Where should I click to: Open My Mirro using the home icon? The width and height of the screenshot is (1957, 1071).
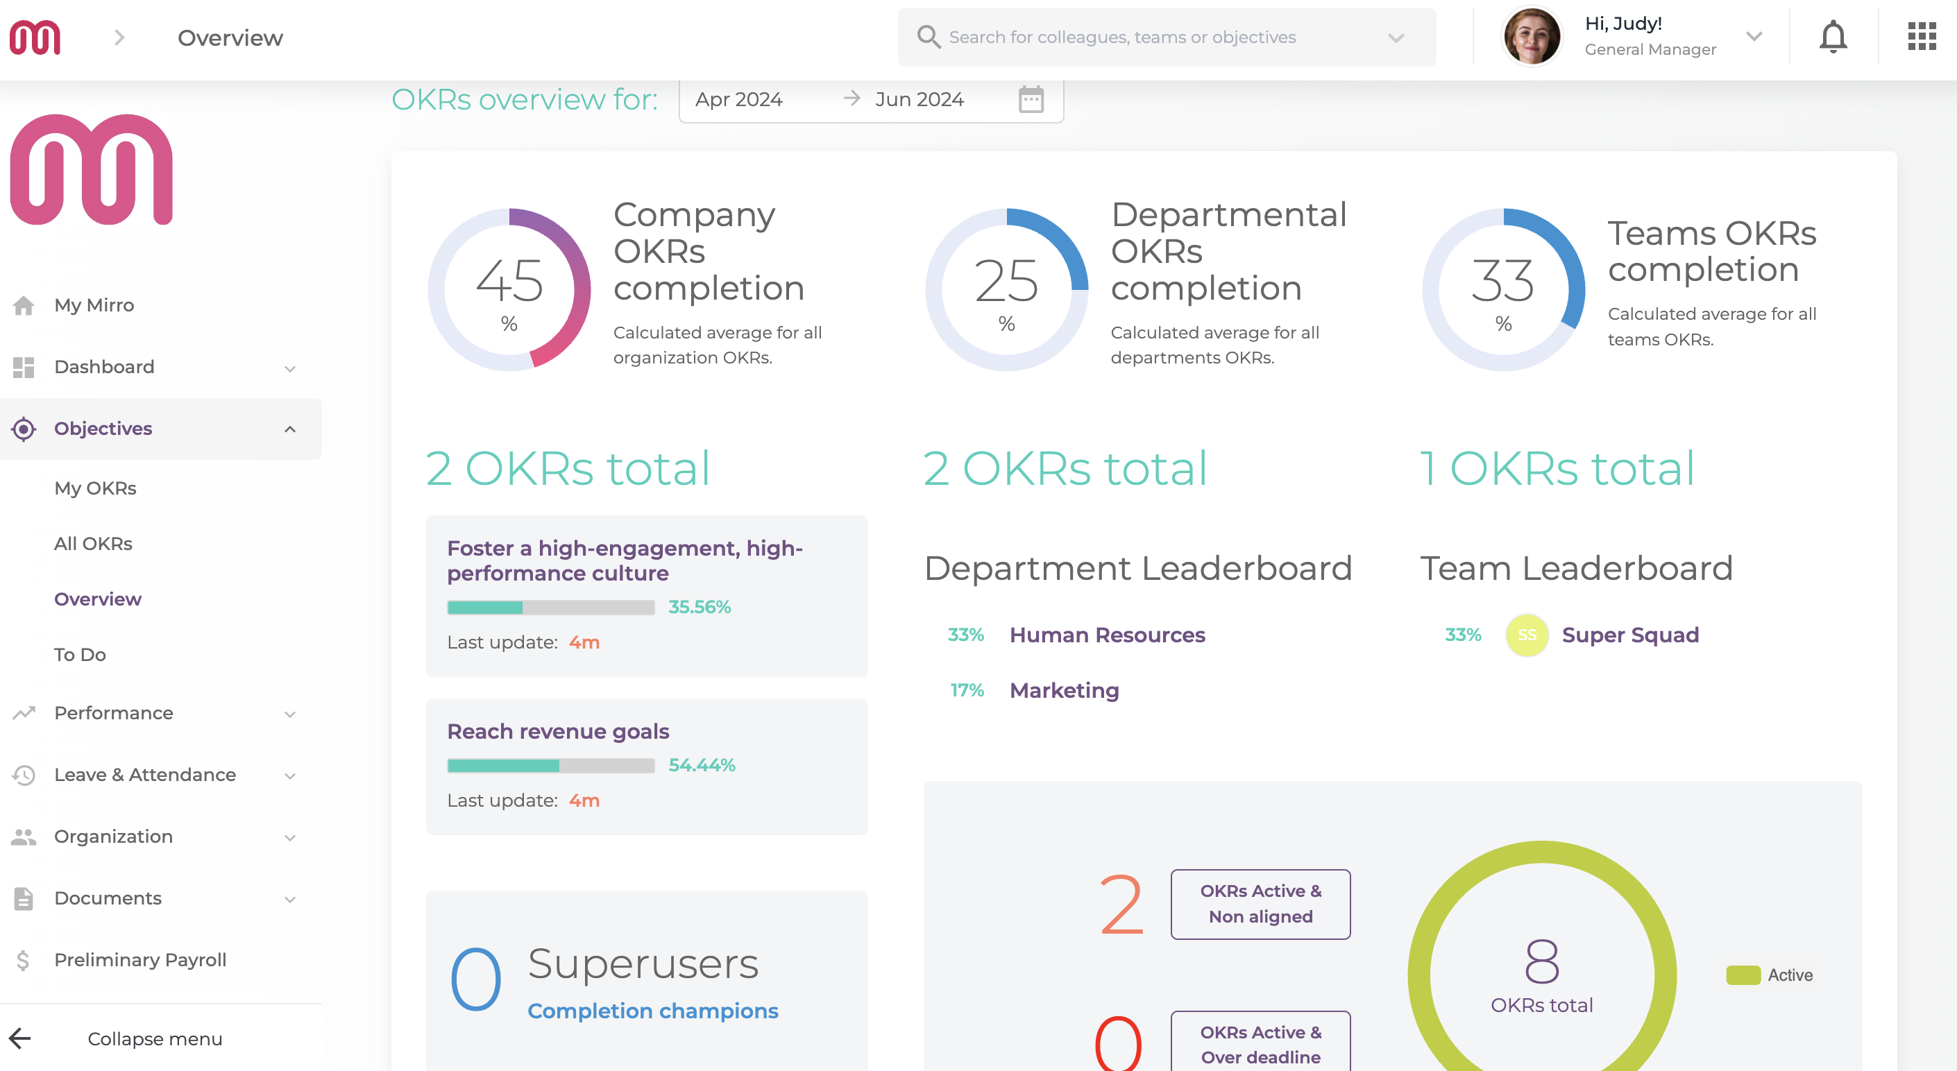[x=24, y=305]
